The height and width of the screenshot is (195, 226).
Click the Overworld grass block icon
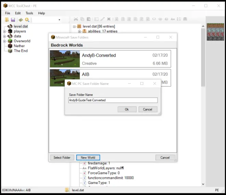pyautogui.click(x=10, y=41)
